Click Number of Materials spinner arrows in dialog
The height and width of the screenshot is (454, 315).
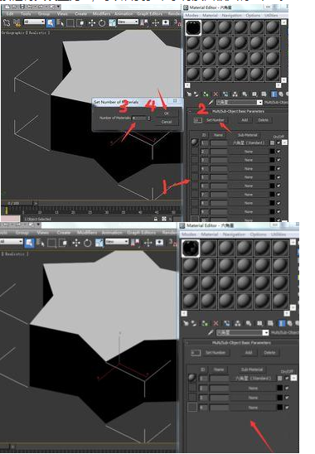coord(149,118)
